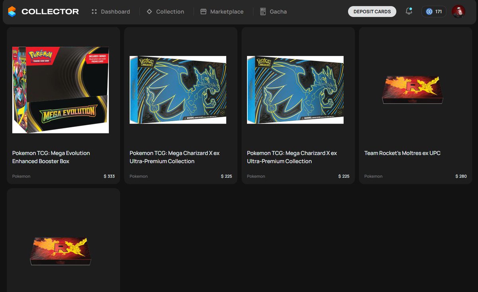Click the Dashboard grid icon
The height and width of the screenshot is (292, 478).
pos(94,12)
